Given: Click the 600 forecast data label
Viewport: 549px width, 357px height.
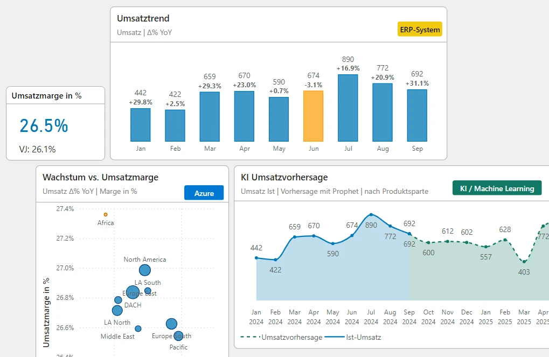Looking at the screenshot, I should coord(428,253).
